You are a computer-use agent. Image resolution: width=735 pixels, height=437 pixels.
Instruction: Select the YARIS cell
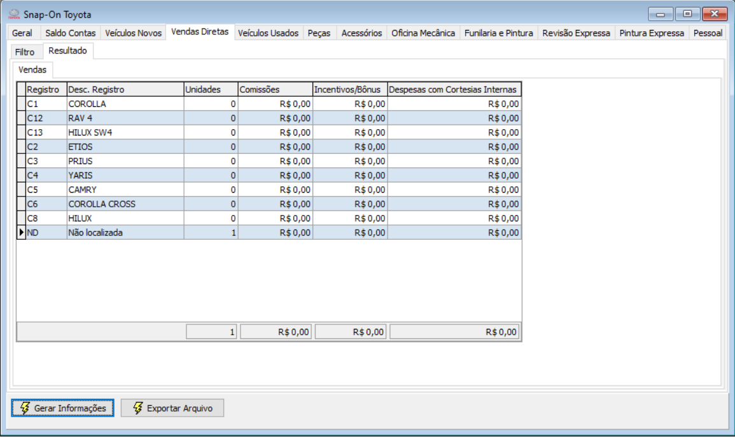point(125,175)
